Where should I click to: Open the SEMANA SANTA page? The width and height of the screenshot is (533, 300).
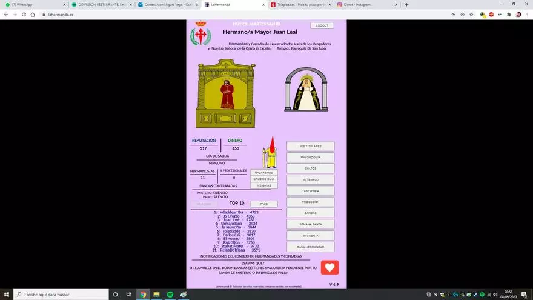pyautogui.click(x=309, y=224)
